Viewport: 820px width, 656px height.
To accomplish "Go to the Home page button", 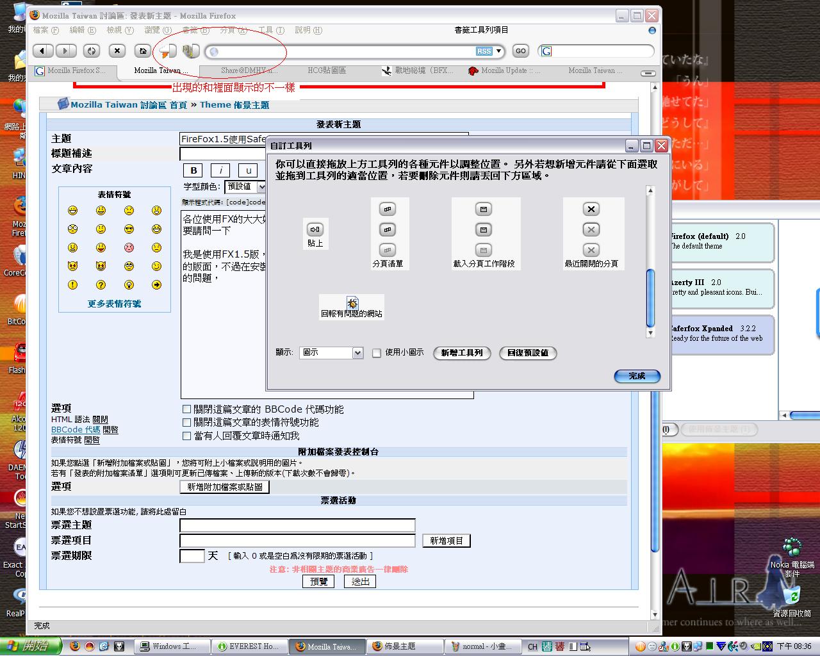I will click(x=142, y=51).
